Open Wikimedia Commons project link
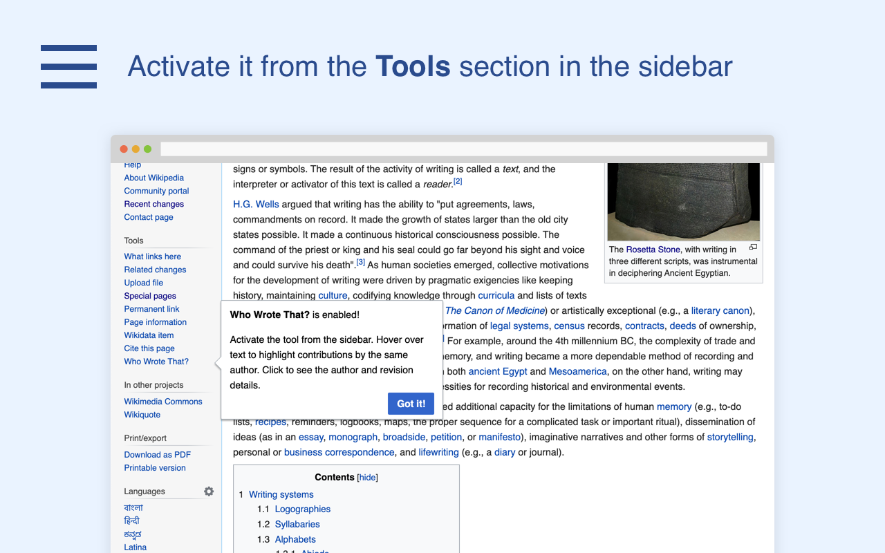 point(163,402)
